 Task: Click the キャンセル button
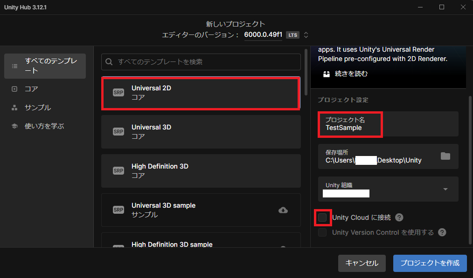tap(362, 263)
